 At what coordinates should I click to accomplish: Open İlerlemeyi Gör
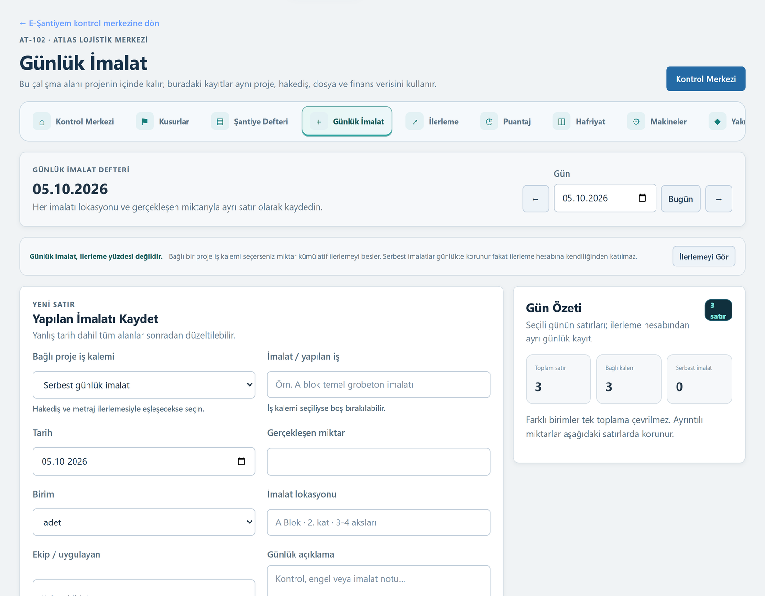point(704,256)
